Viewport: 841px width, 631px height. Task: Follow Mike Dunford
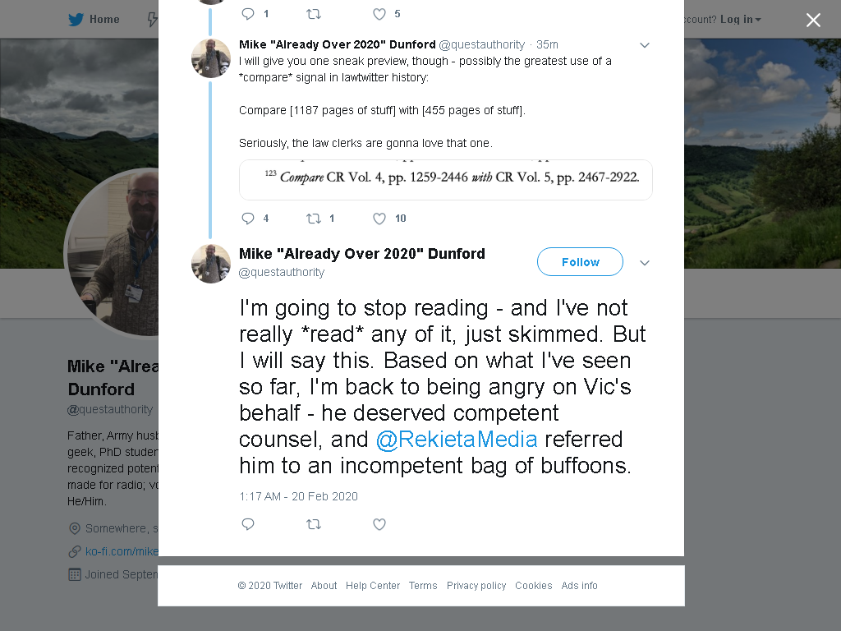pos(580,262)
